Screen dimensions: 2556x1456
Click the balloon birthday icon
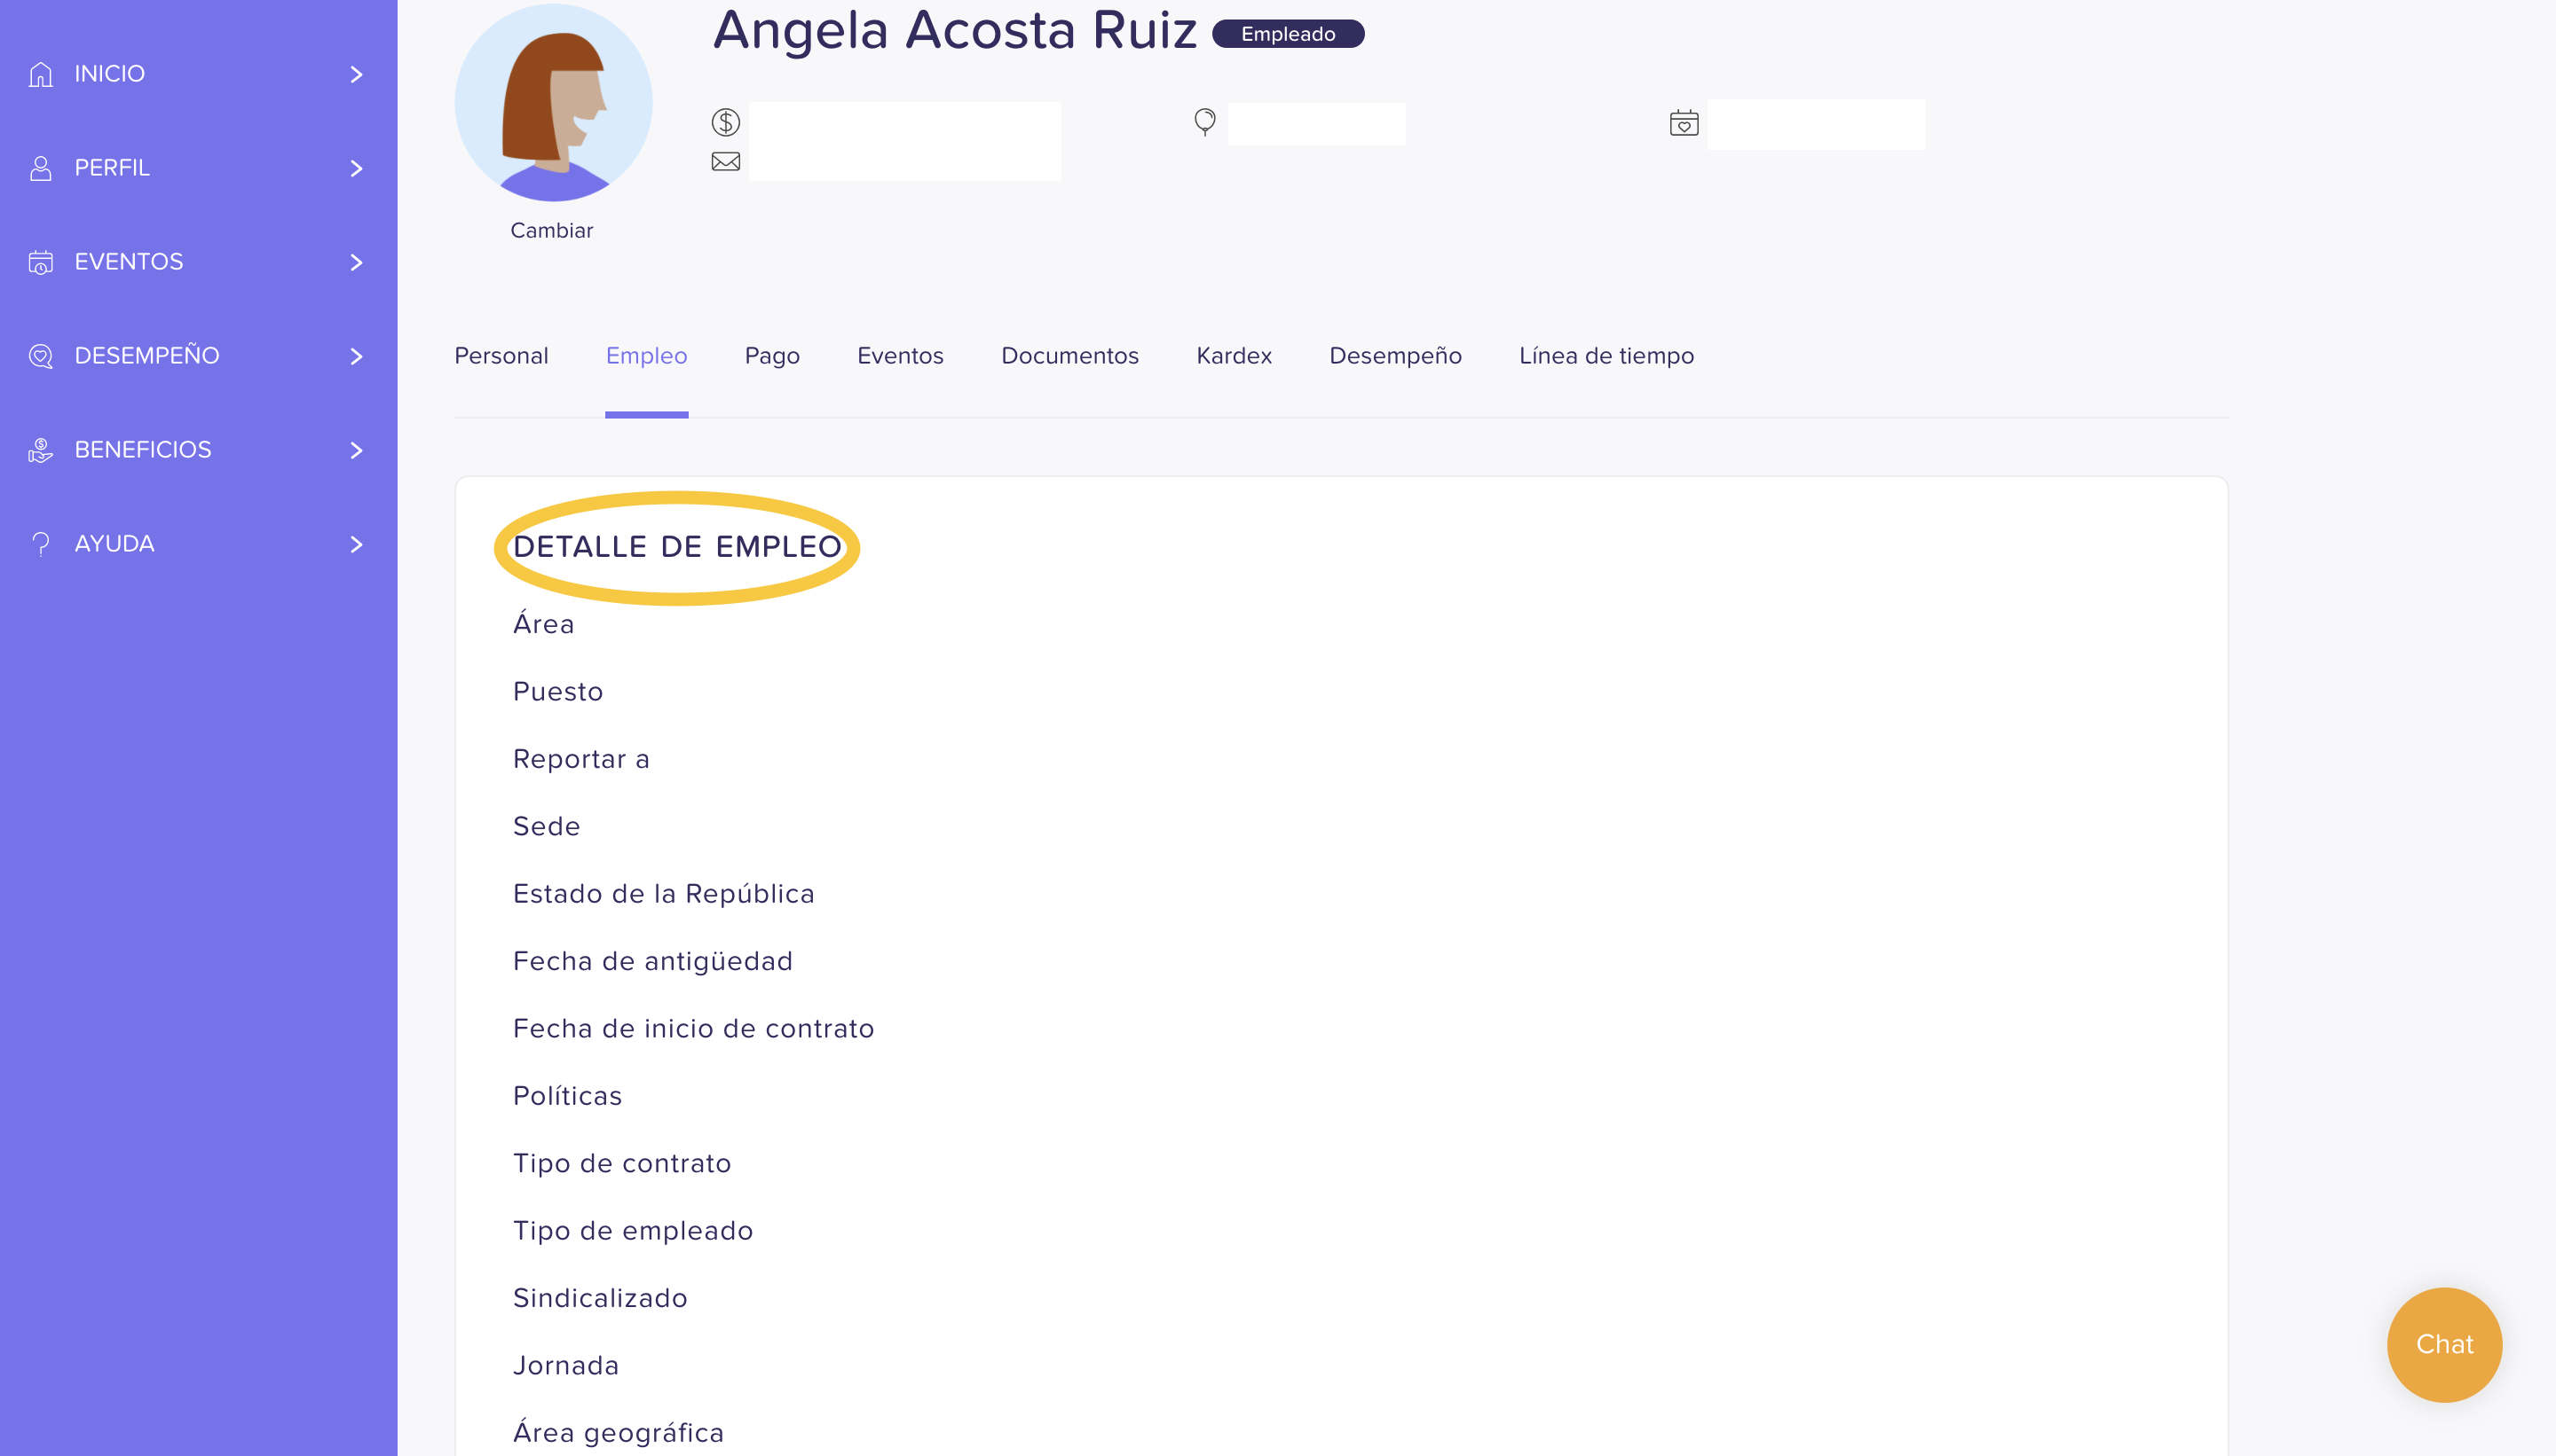pyautogui.click(x=1205, y=122)
